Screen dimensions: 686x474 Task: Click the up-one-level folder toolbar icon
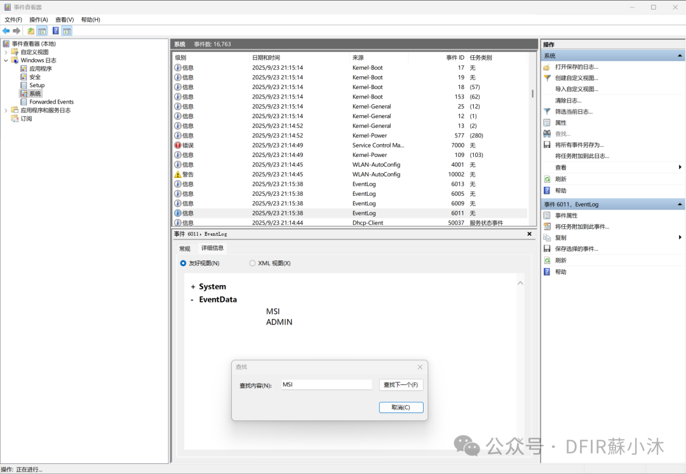(30, 30)
